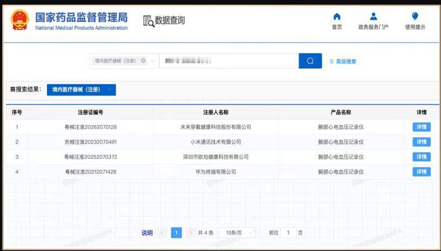Click the 国家药品监督管理局 site title

pos(81,17)
